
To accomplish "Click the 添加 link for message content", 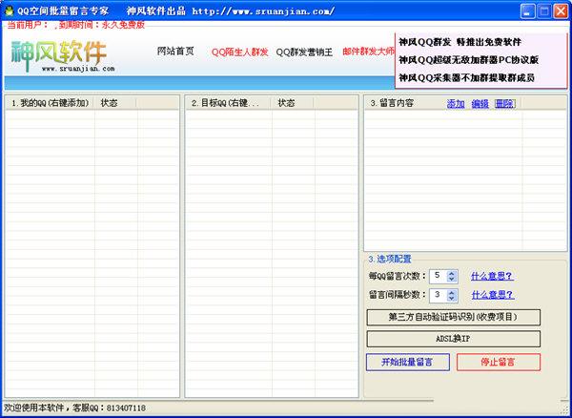I will pyautogui.click(x=456, y=104).
